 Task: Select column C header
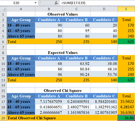pyautogui.click(x=76, y=9)
